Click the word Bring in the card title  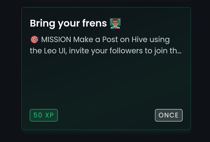(x=42, y=24)
